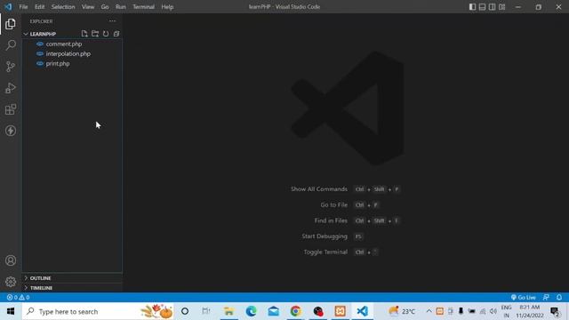Open the File menu
Screen dimensions: 569x320
tap(23, 7)
